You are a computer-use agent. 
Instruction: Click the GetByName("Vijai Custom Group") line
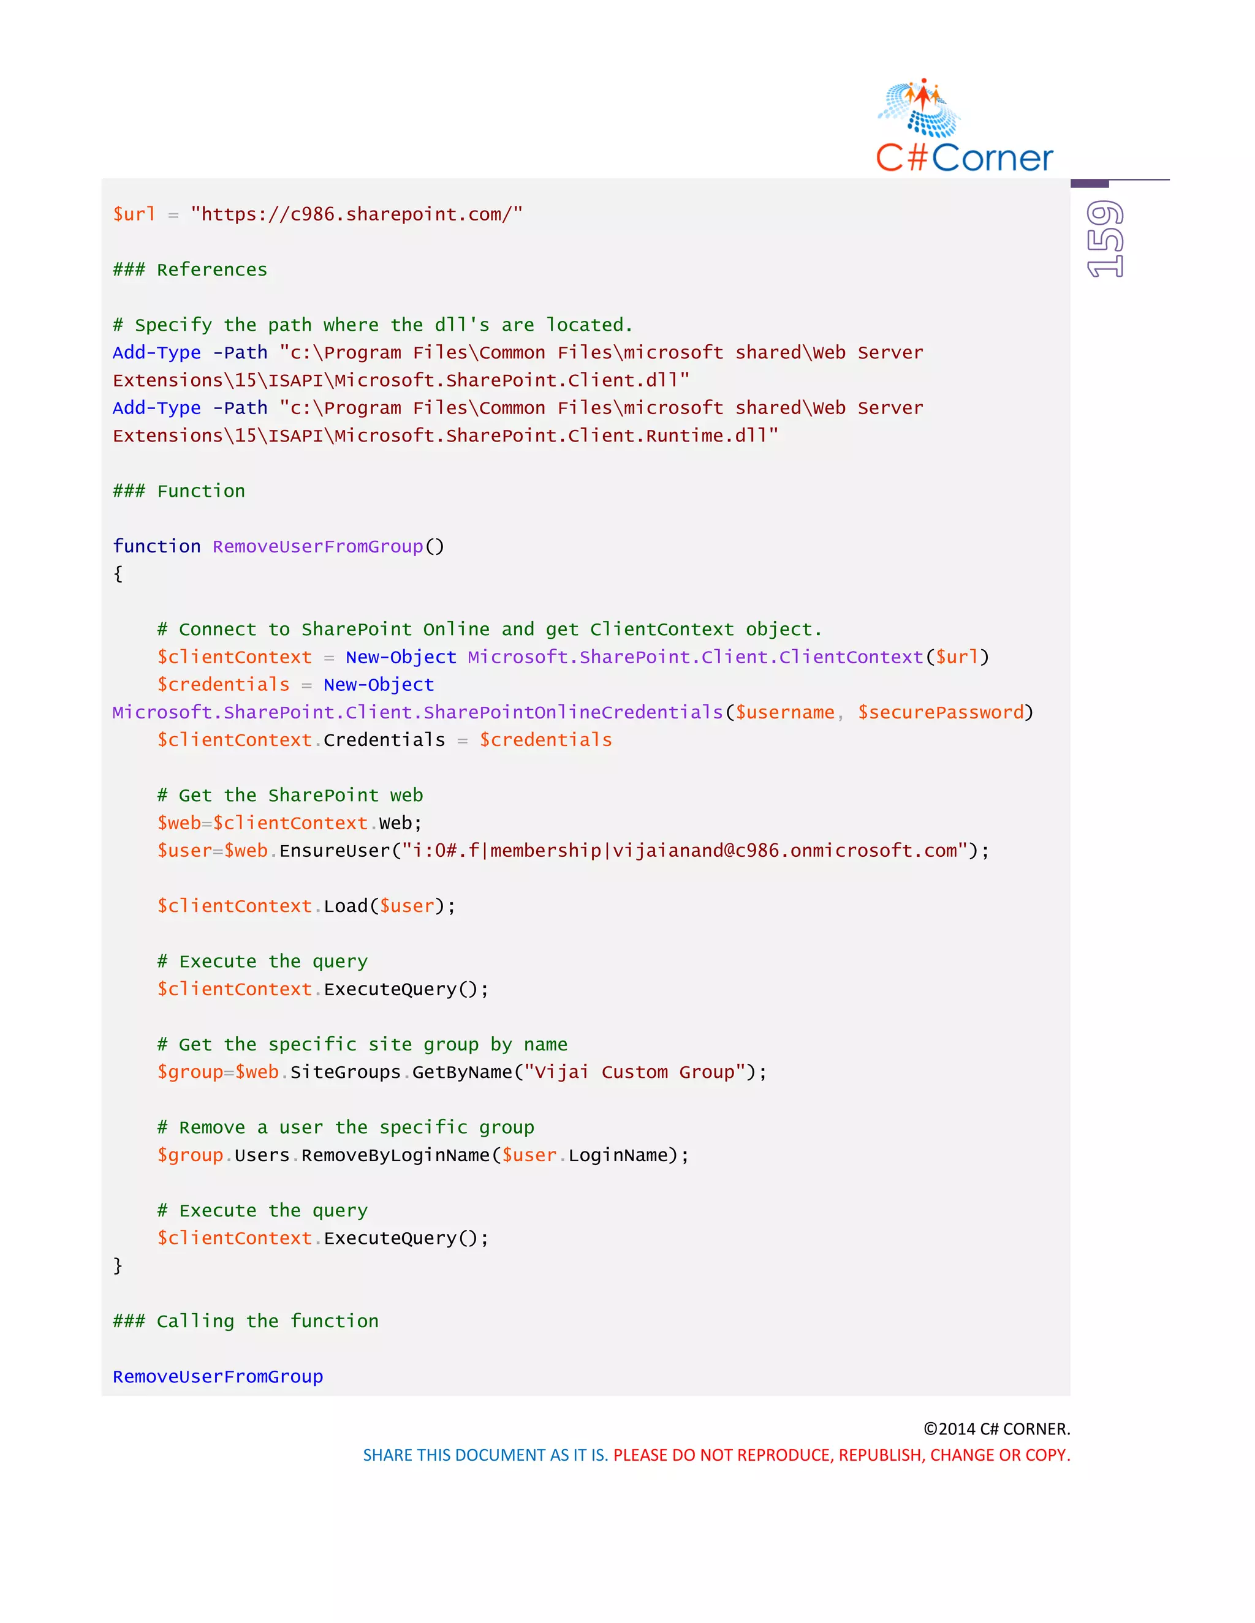pyautogui.click(x=461, y=1072)
